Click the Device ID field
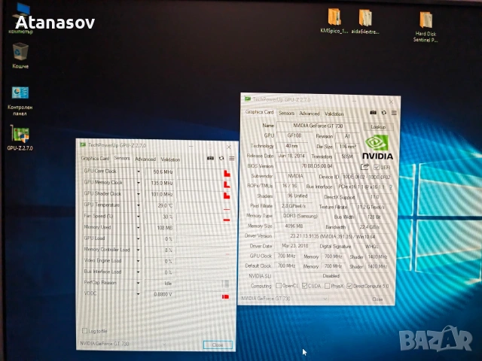 pos(367,177)
